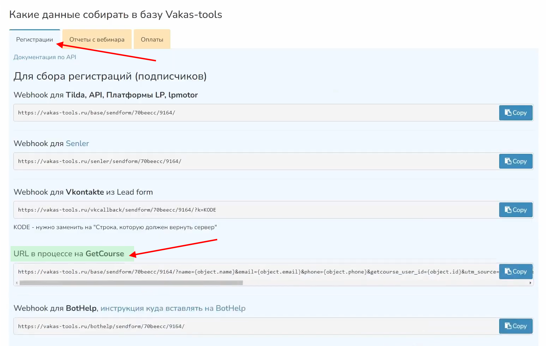Screen dimensions: 546x346
Task: Follow the Senler link in heading
Action: tap(77, 144)
